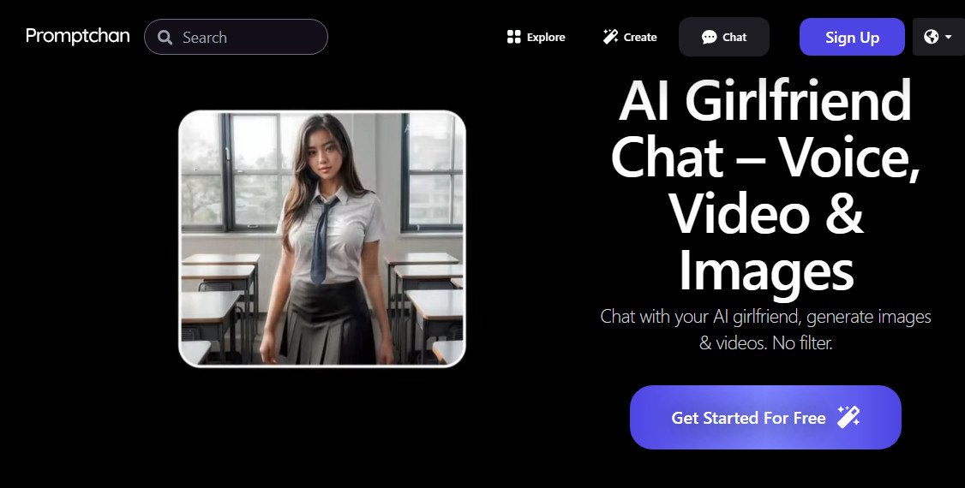
Task: Focus the Search input field
Action: 236,37
